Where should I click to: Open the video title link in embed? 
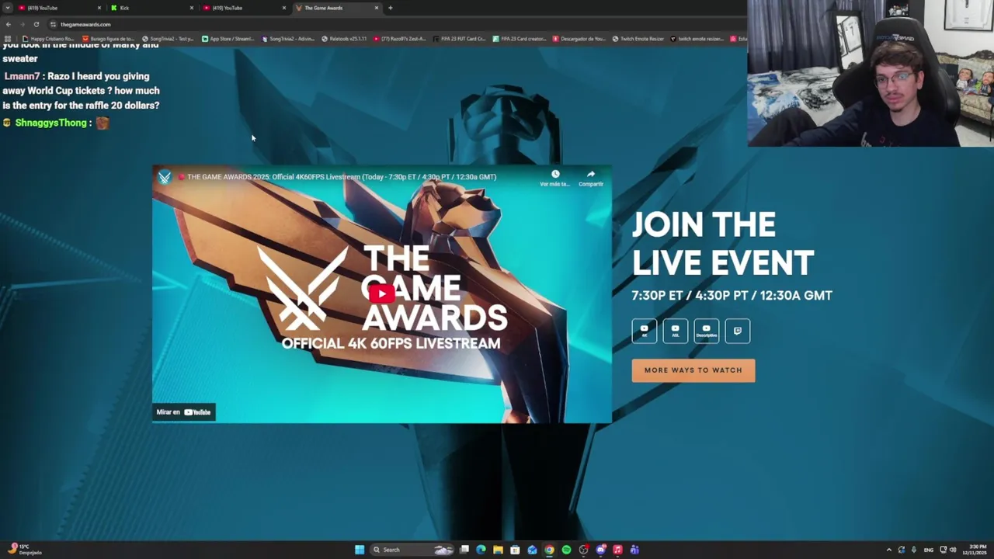pyautogui.click(x=342, y=177)
